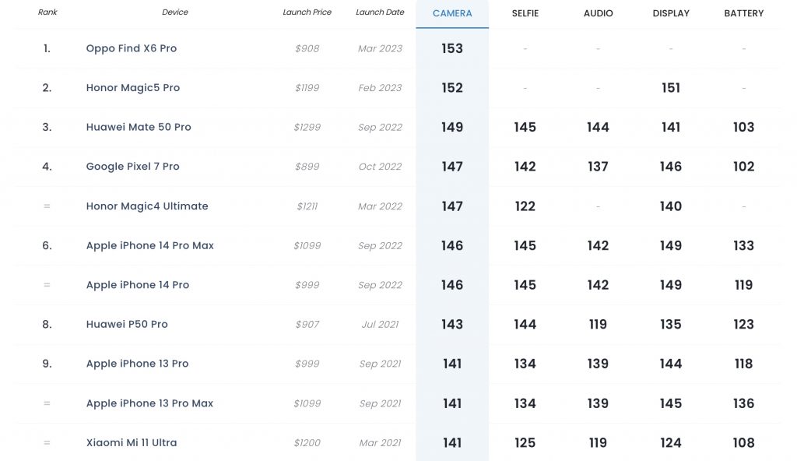
Task: Click the Apple iPhone 13 Pro link
Action: 137,364
